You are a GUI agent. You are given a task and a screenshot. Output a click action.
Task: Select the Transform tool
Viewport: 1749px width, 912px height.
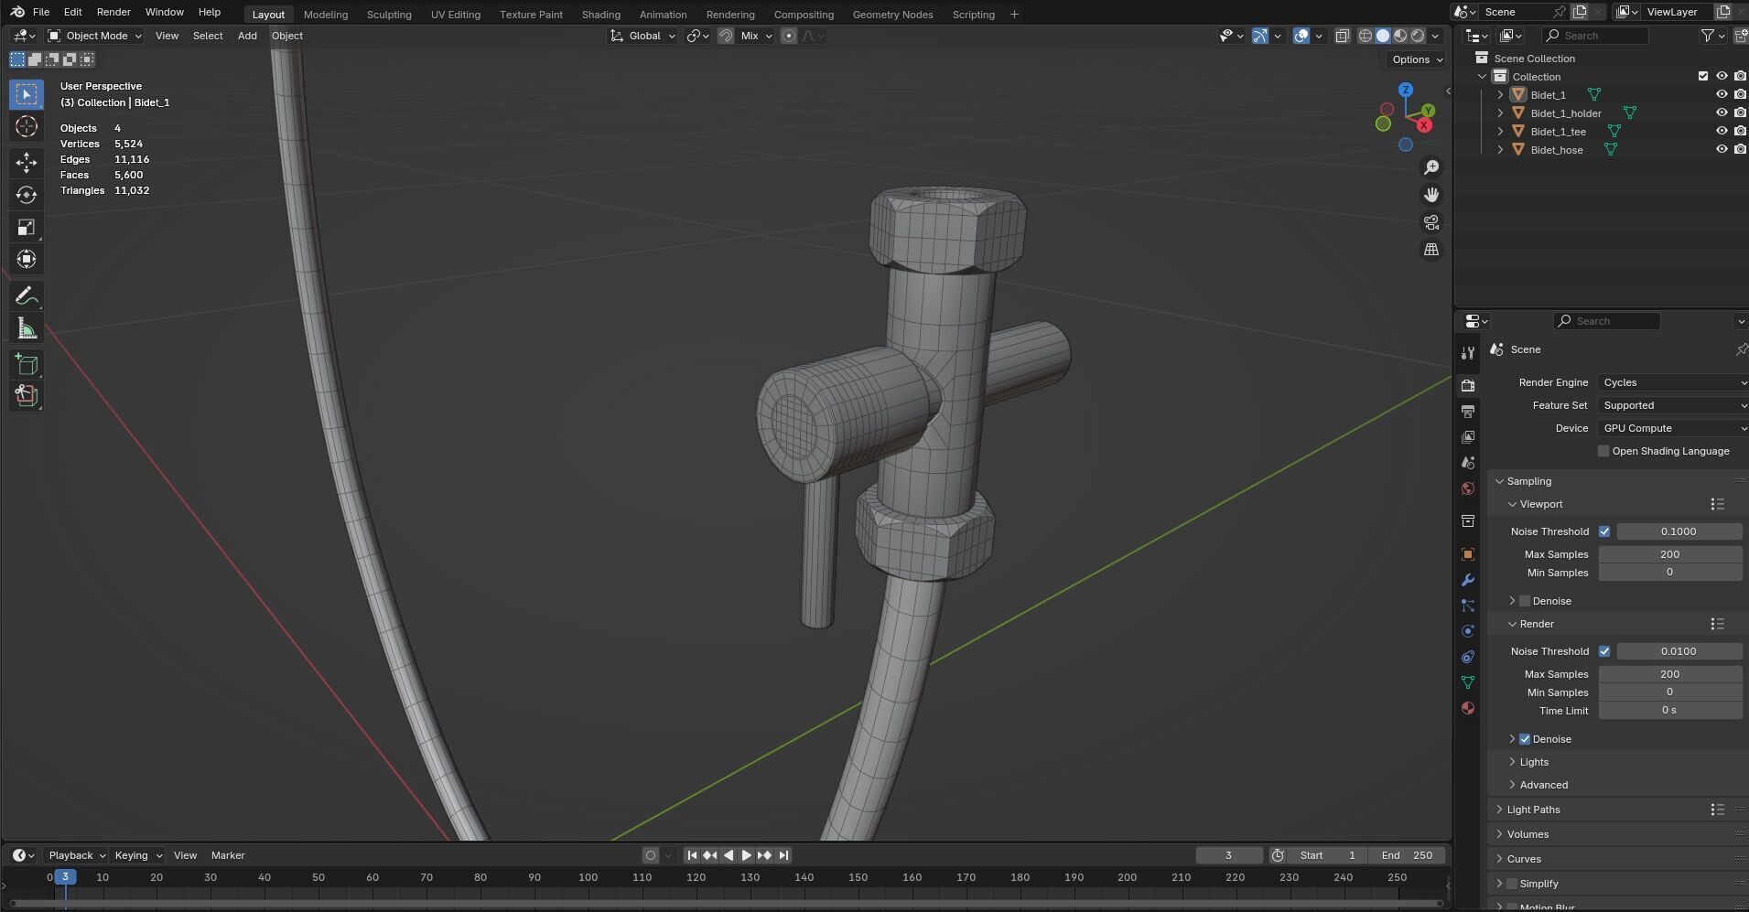pyautogui.click(x=27, y=259)
